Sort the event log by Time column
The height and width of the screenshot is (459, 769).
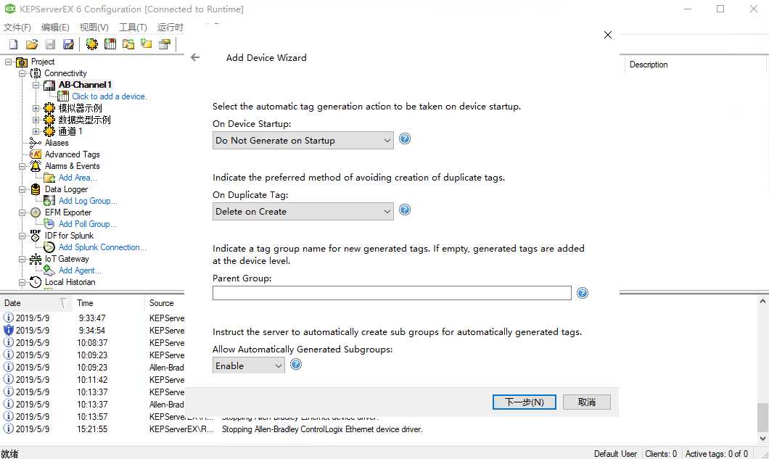[108, 303]
